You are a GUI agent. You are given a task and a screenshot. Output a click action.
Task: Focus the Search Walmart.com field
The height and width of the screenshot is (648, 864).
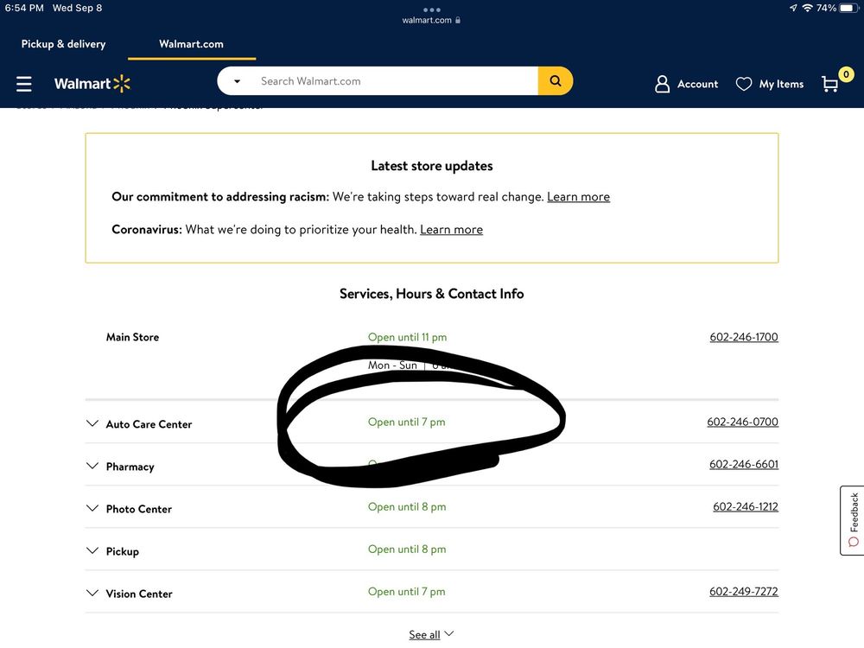coord(393,81)
